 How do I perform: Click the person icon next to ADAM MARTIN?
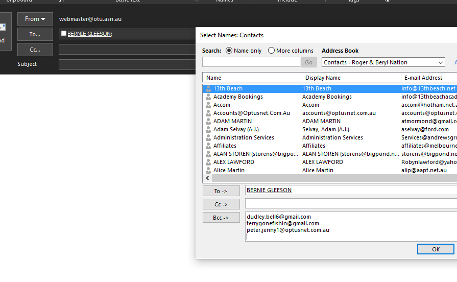point(208,121)
